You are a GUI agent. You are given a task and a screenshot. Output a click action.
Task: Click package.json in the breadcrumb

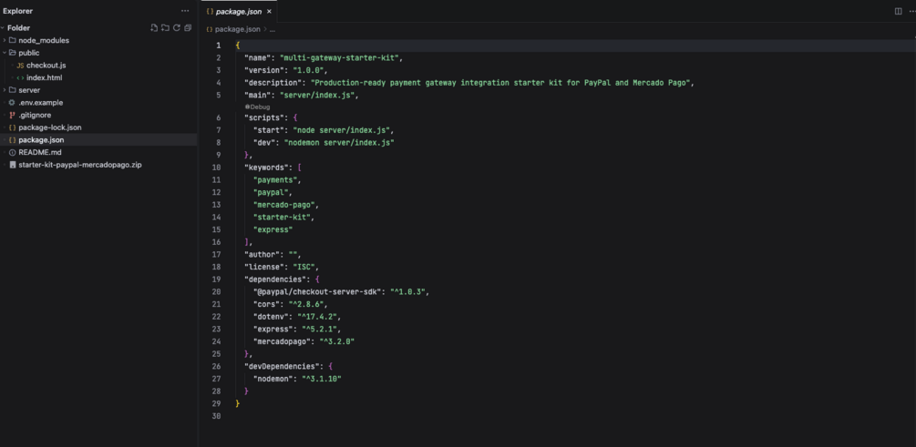239,28
